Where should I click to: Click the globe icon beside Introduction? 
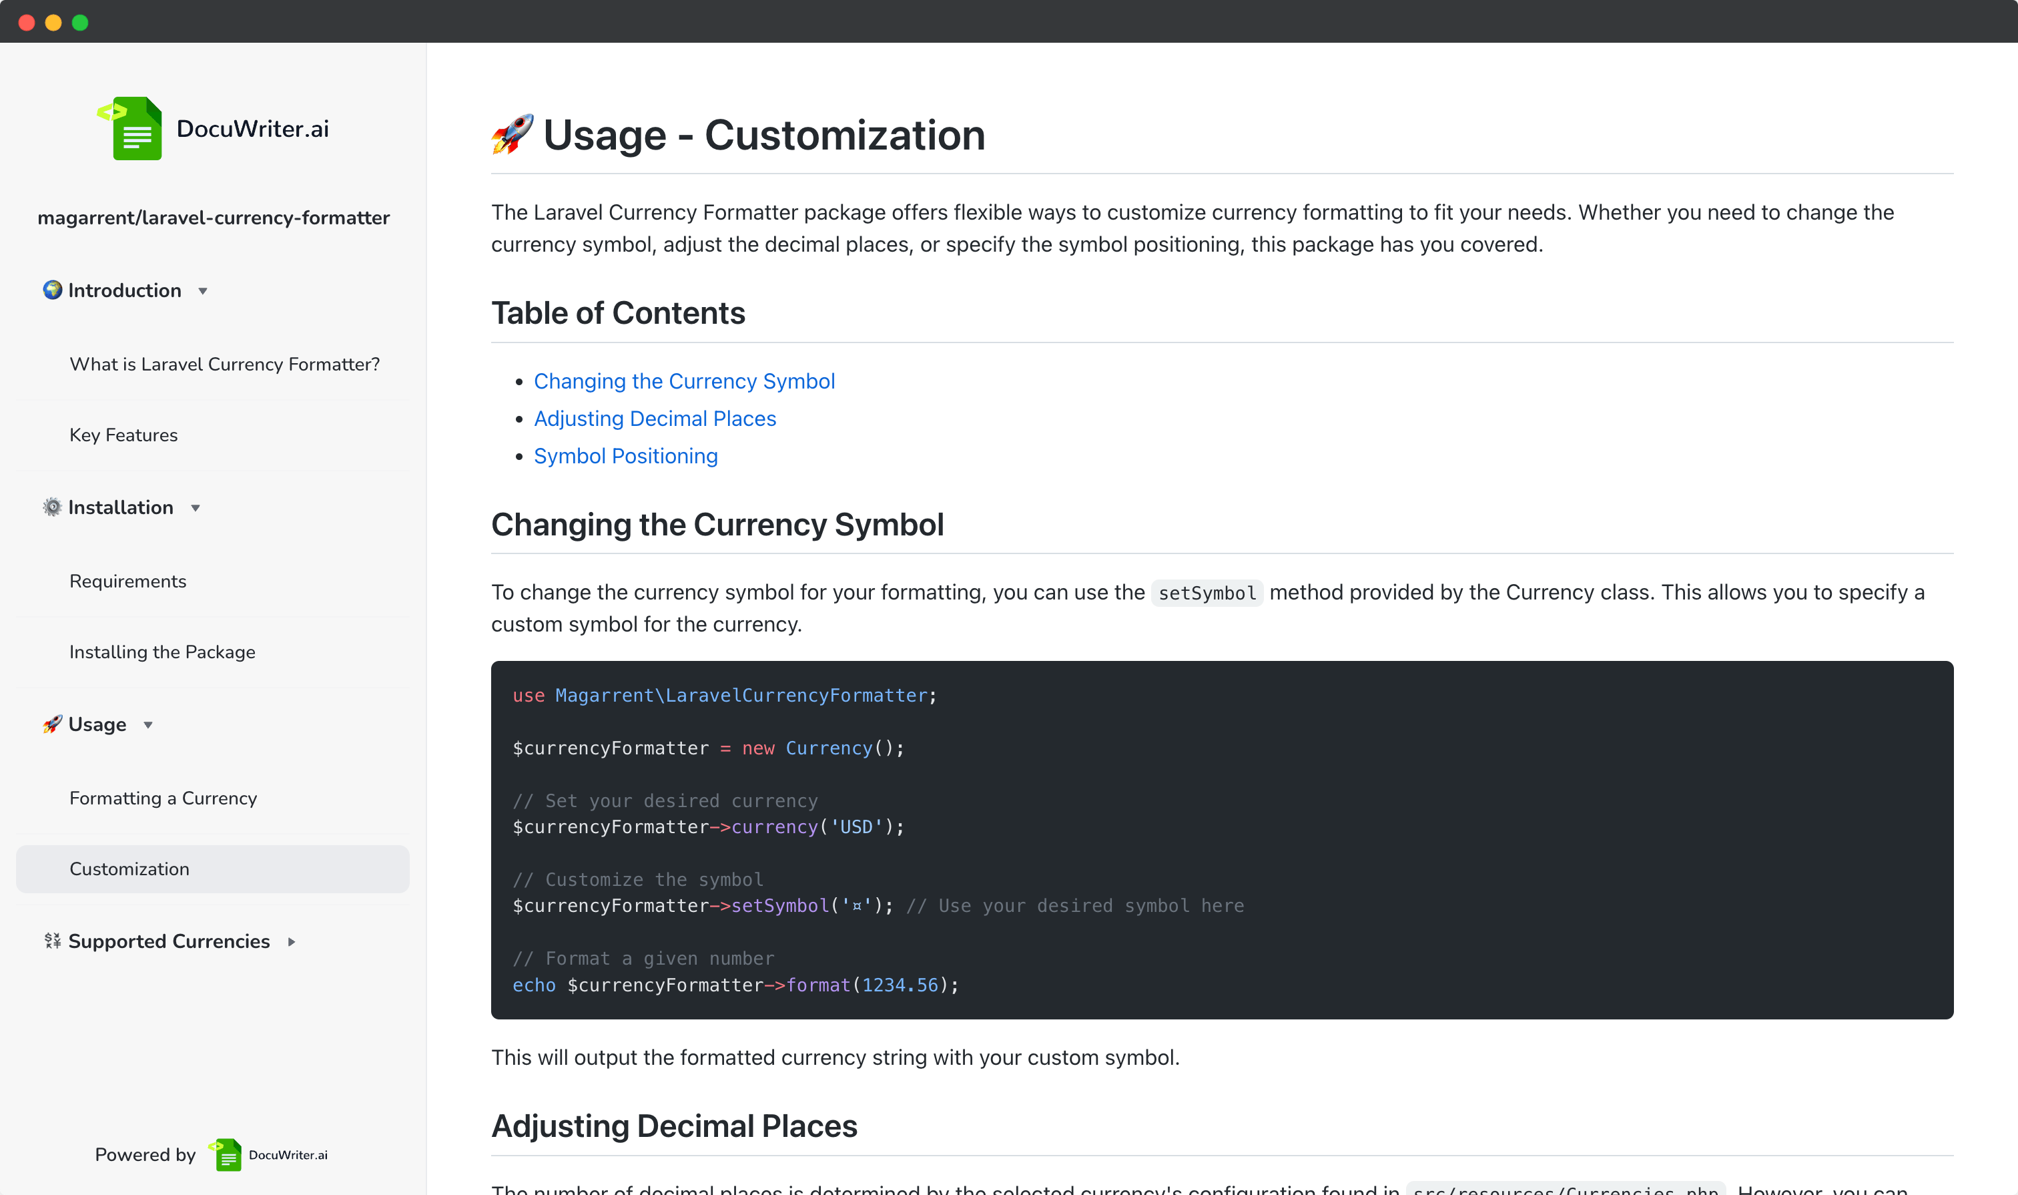(52, 290)
